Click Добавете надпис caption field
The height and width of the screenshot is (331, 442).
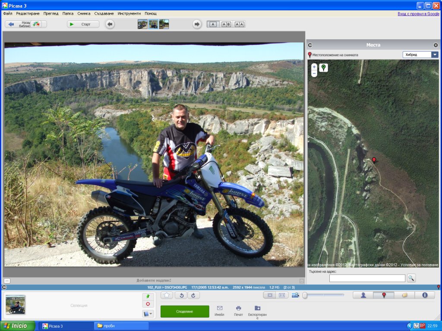coord(154,280)
